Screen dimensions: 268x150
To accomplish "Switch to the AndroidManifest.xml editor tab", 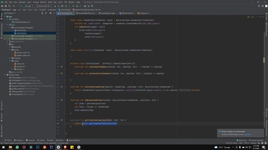I will (x=86, y=13).
